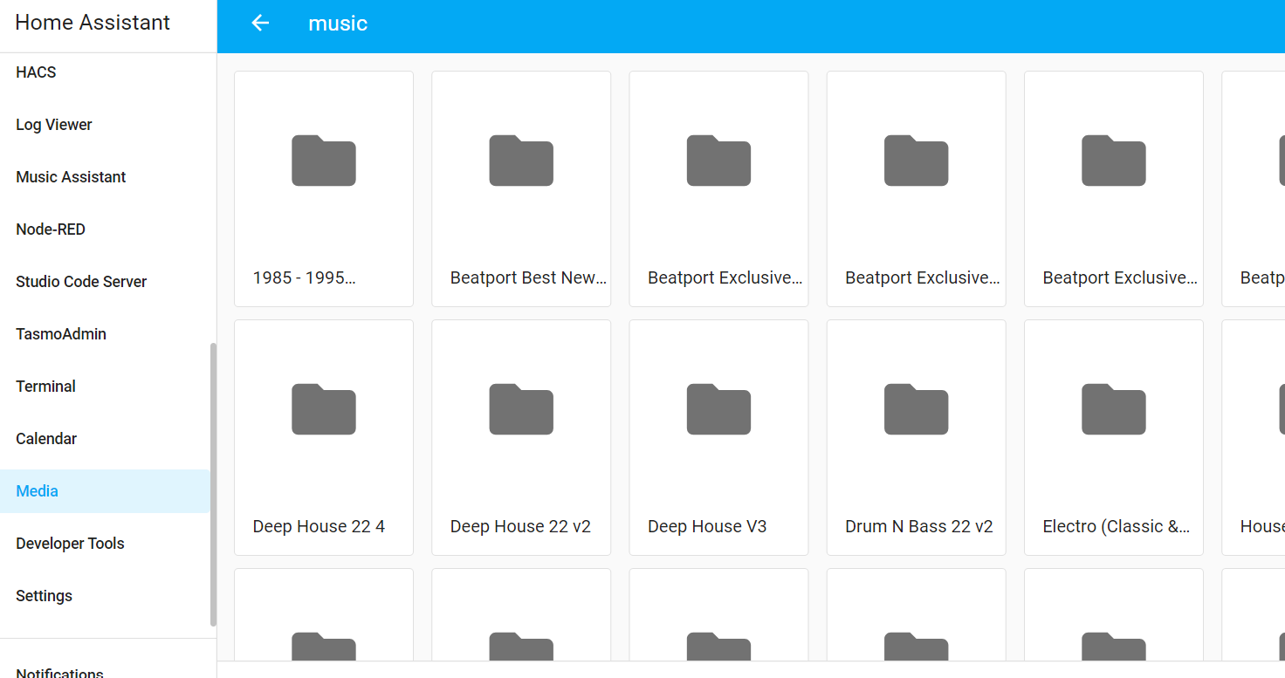1285x678 pixels.
Task: Open the Deep House 22 v2 folder icon
Action: click(521, 409)
